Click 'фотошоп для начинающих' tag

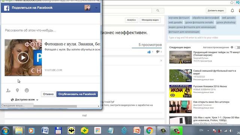point(184,32)
